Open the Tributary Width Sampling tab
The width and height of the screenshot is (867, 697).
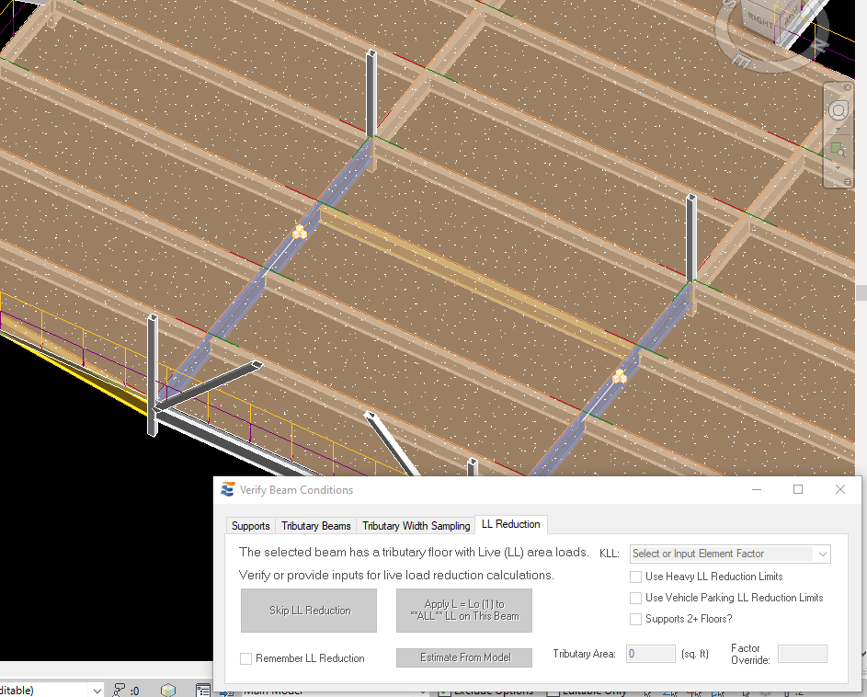click(416, 526)
